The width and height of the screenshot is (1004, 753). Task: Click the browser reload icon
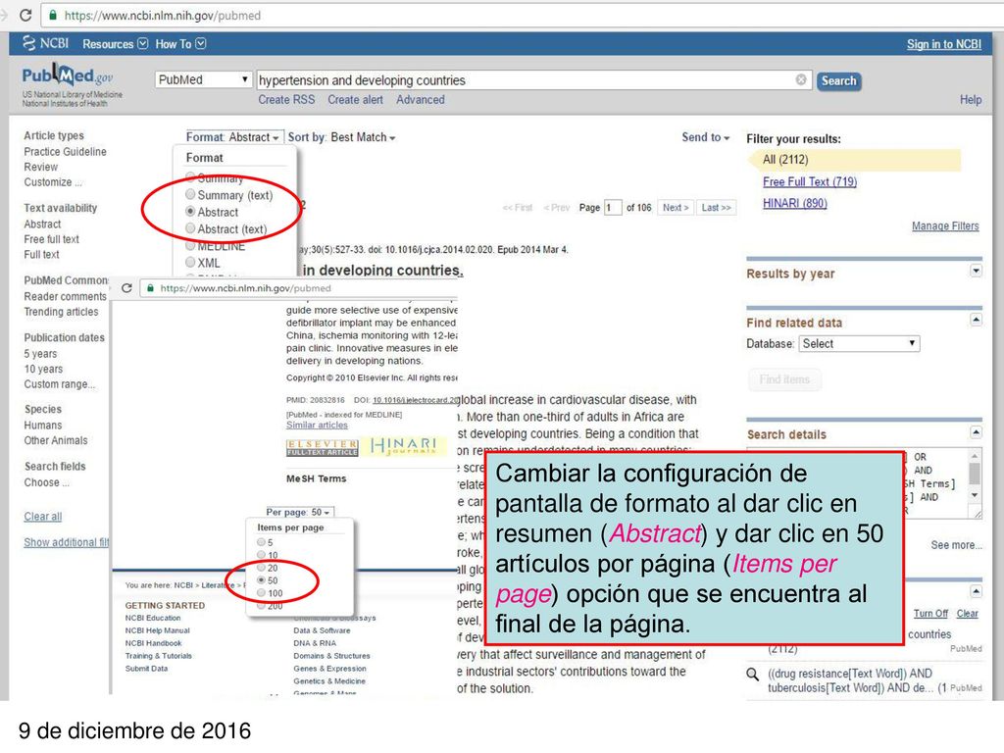click(25, 15)
